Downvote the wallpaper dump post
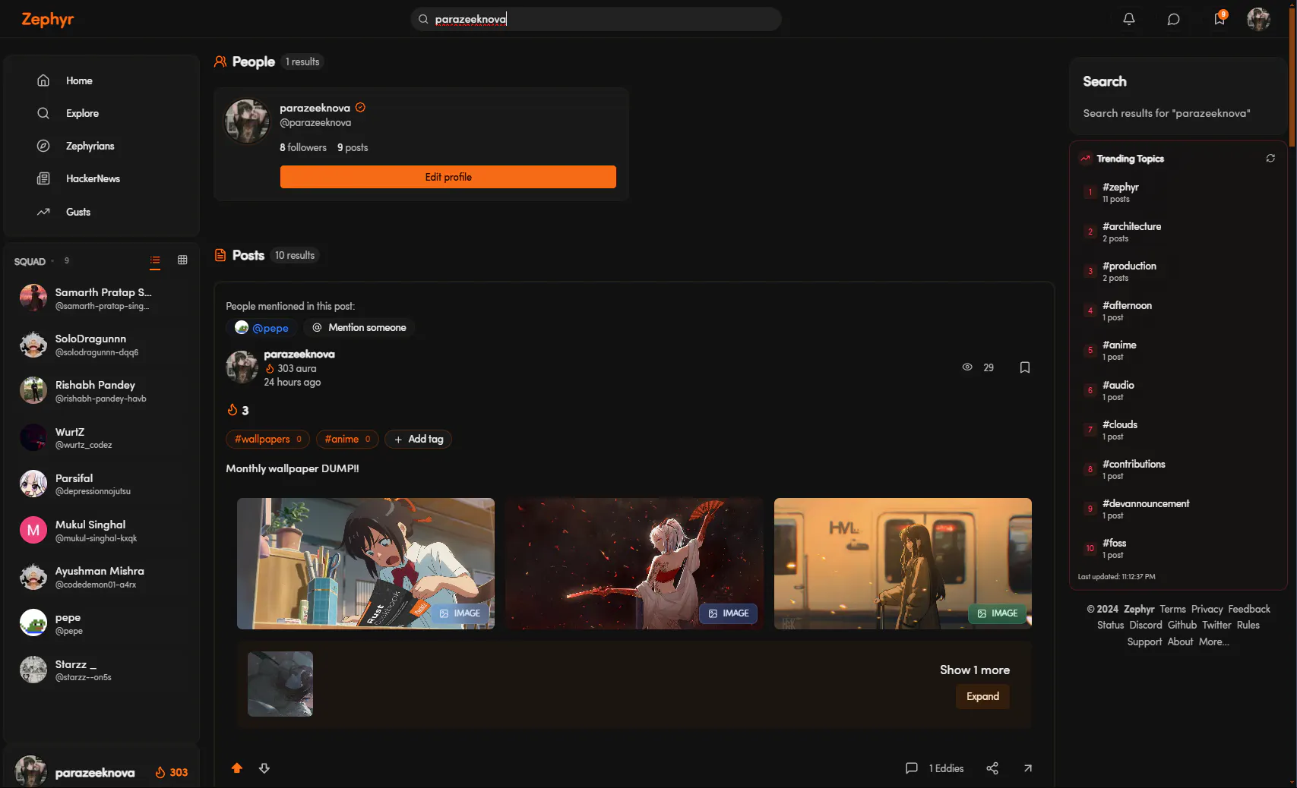1297x788 pixels. (x=264, y=768)
